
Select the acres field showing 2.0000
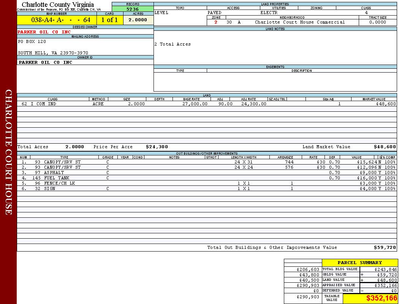tap(138, 20)
